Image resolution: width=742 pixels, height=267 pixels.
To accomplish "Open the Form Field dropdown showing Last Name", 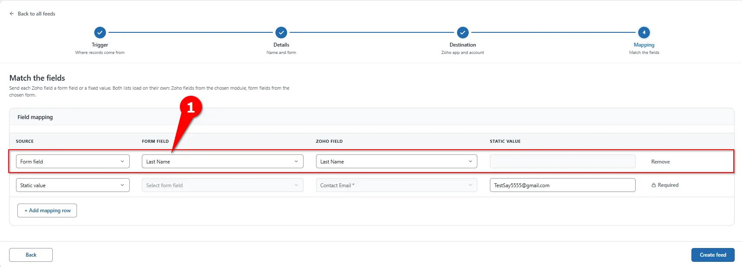I will pos(223,161).
